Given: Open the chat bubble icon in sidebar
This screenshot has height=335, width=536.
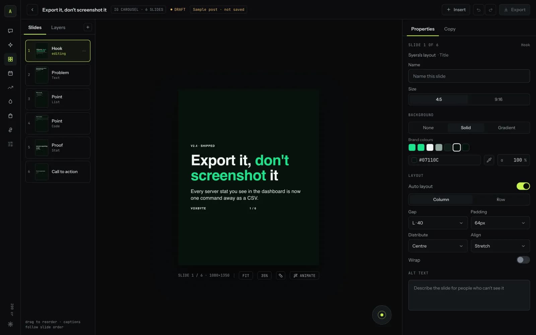Looking at the screenshot, I should click(x=10, y=31).
